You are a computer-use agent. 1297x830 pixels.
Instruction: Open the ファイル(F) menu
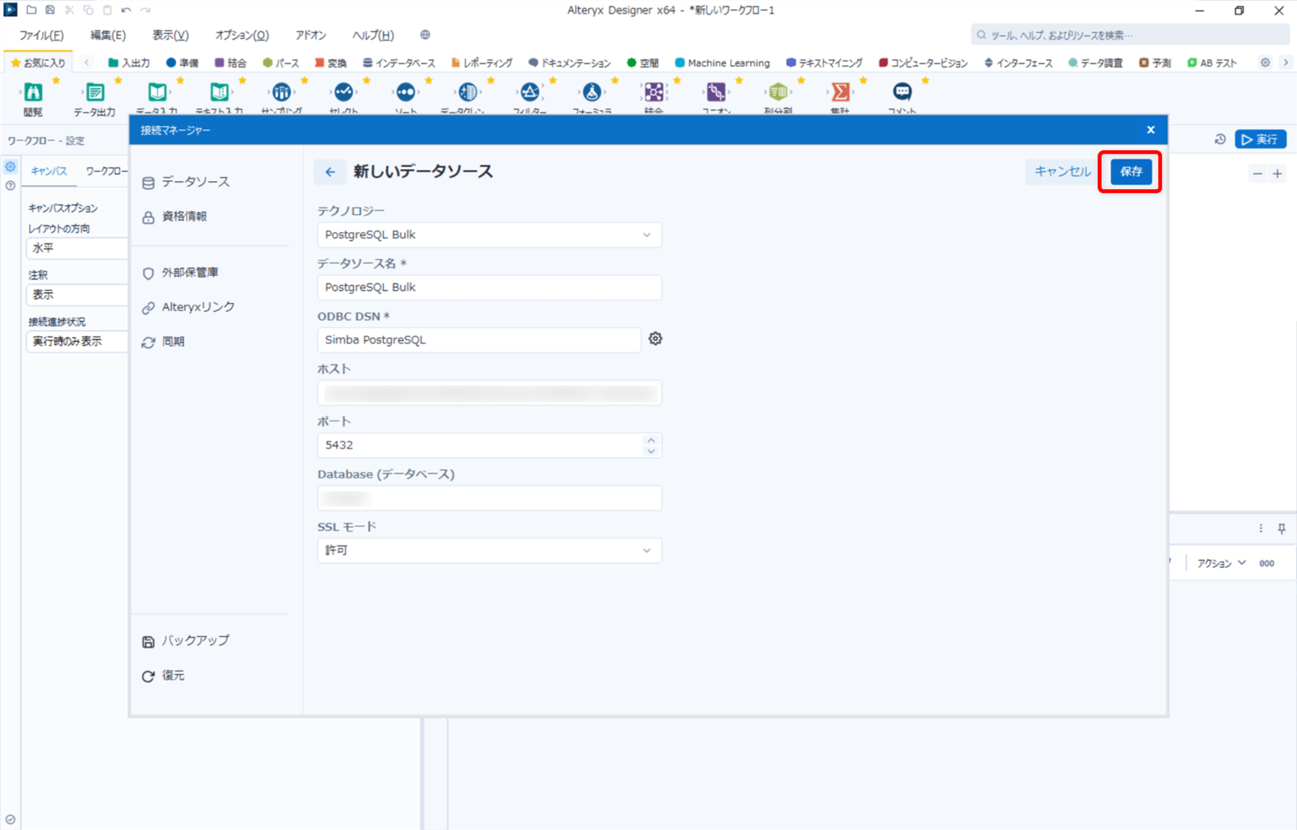[42, 35]
